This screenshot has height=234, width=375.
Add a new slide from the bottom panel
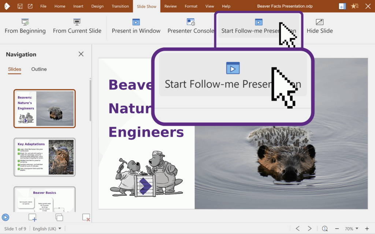tap(33, 218)
